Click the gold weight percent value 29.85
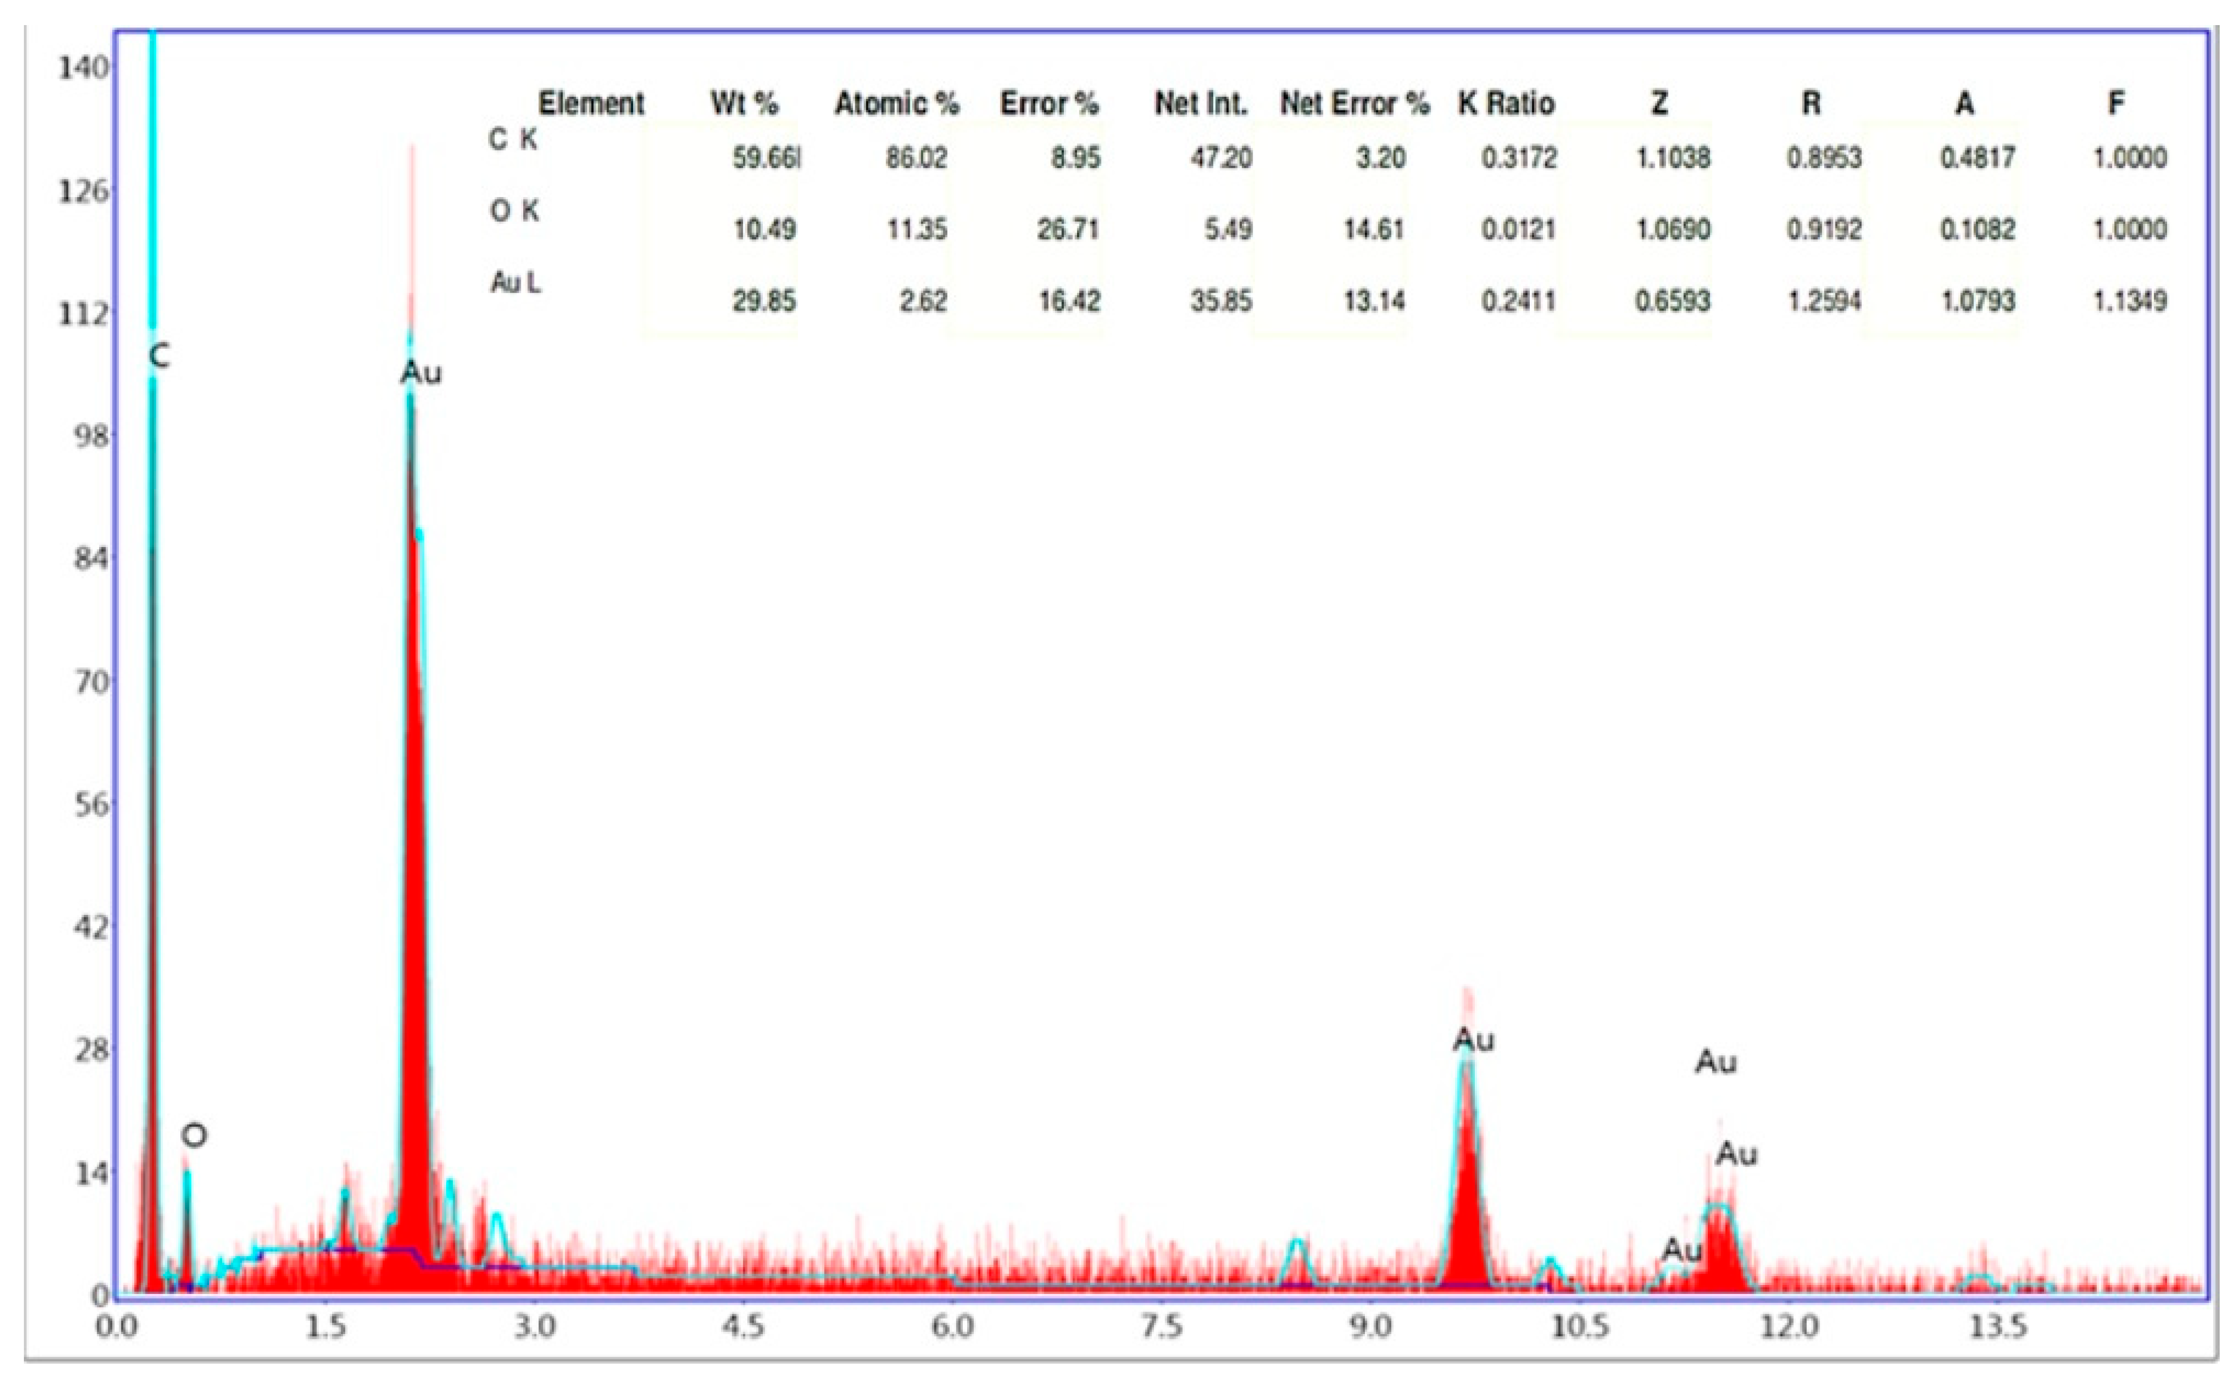The width and height of the screenshot is (2237, 1377). click(x=765, y=300)
